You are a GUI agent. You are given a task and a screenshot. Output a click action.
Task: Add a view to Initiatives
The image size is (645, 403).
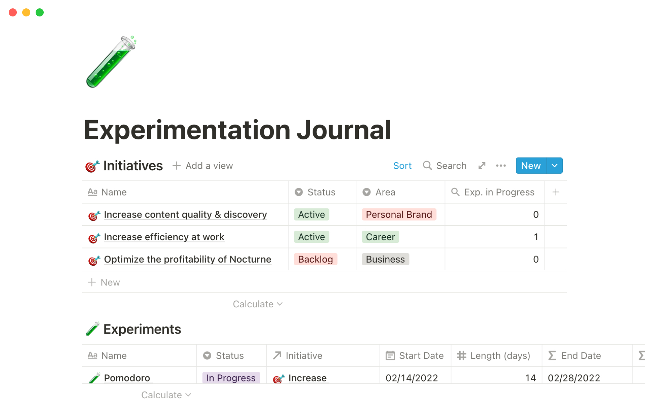(203, 166)
